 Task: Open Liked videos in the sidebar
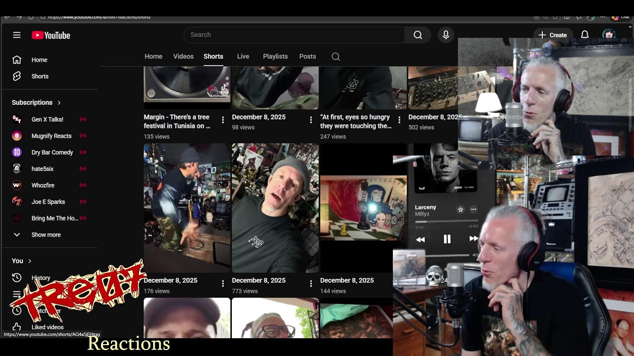tap(48, 327)
